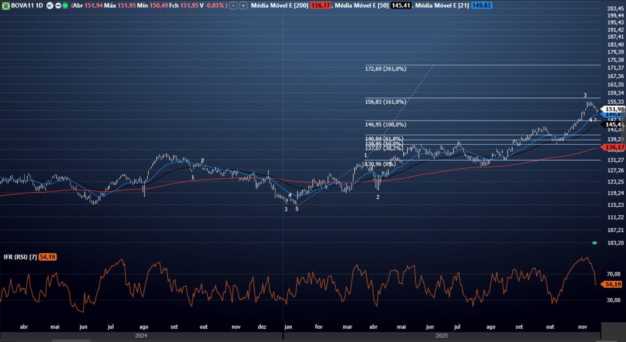
Task: Click the orange 54,19 RSI value badge
Action: (x=48, y=257)
